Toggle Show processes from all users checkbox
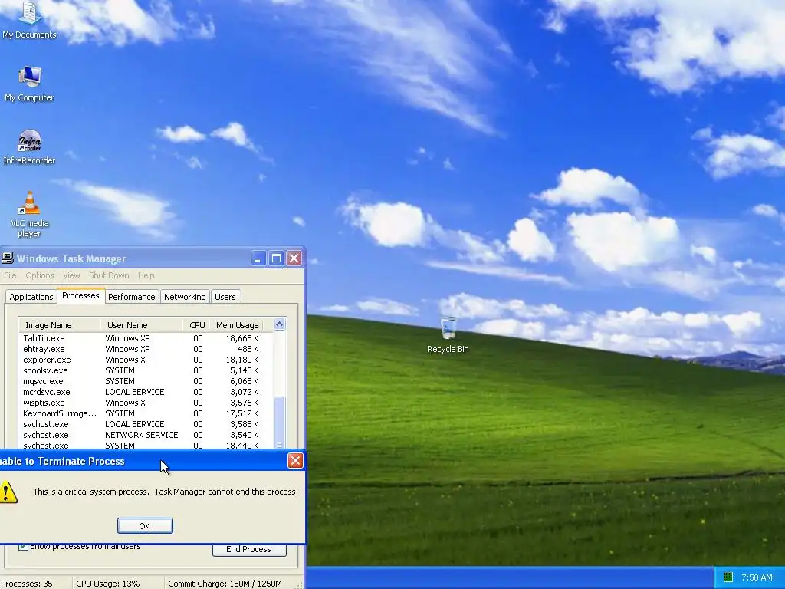 coord(23,546)
